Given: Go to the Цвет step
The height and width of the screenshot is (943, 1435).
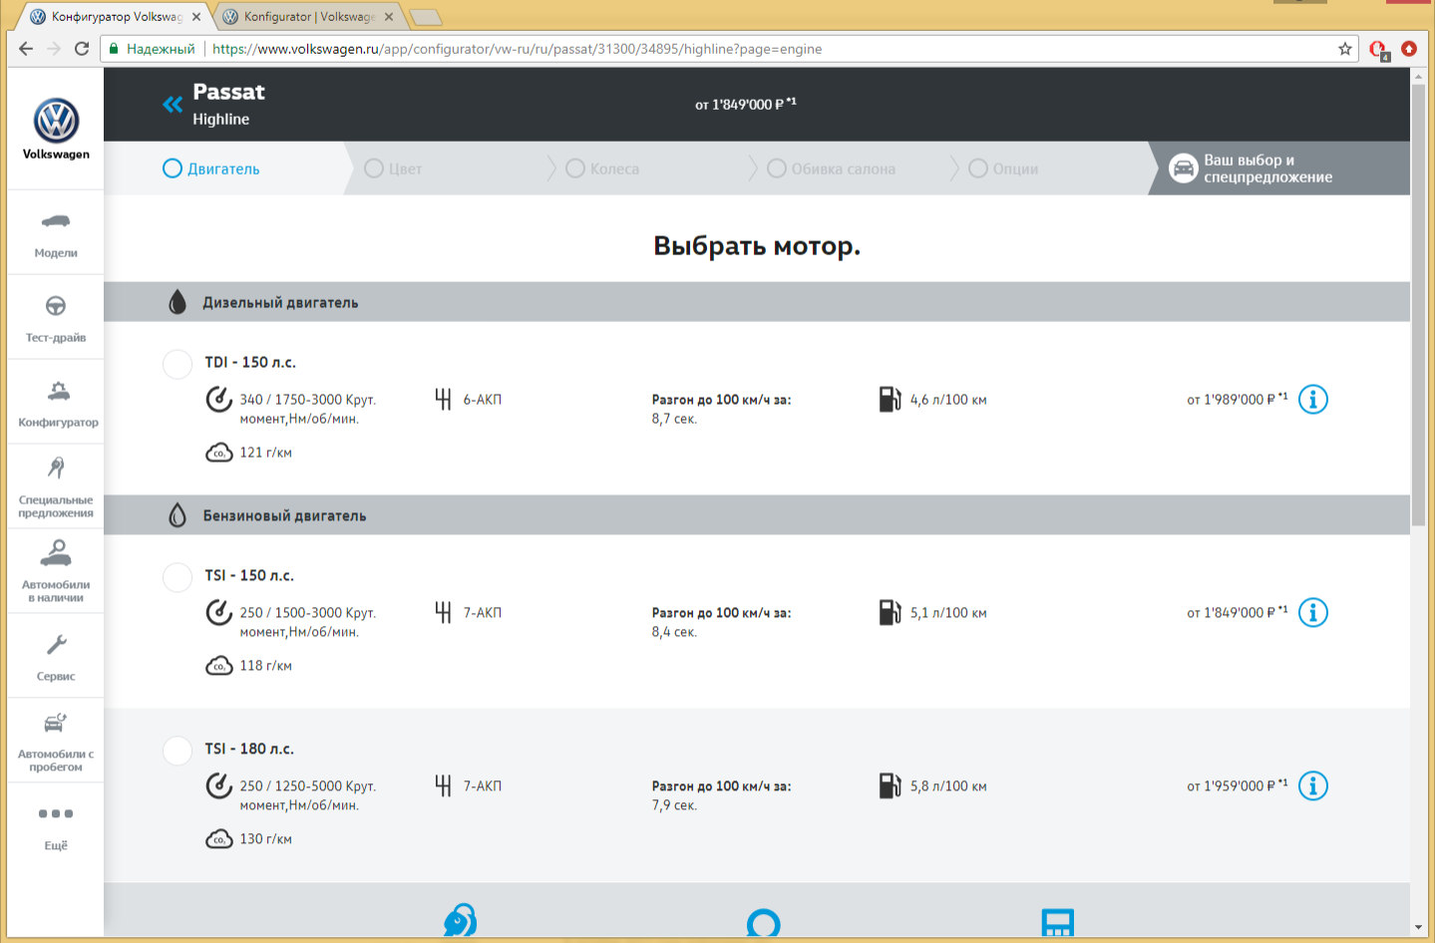Looking at the screenshot, I should pyautogui.click(x=394, y=168).
